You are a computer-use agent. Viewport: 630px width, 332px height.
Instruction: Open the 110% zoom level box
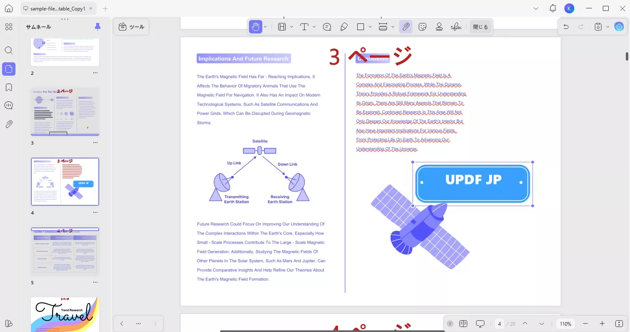[566, 324]
